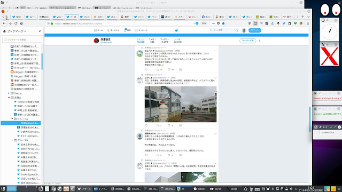Open the profile more-options vertical dots
The height and width of the screenshot is (192, 342).
(x=259, y=41)
